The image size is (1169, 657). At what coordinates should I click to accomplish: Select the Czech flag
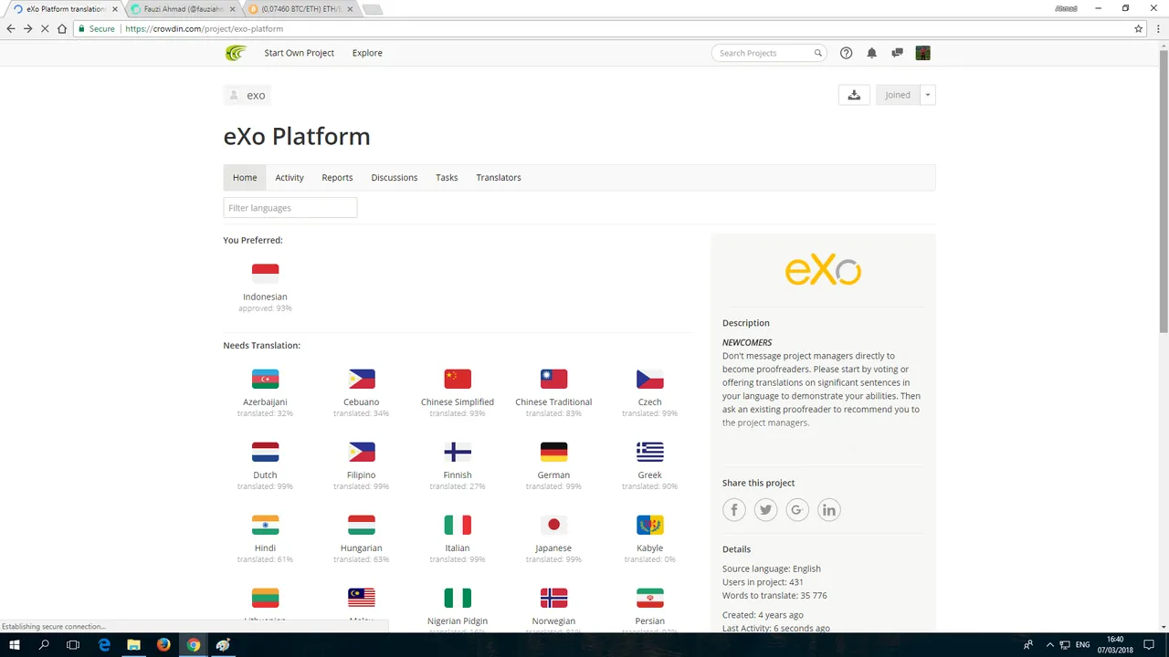(x=649, y=379)
